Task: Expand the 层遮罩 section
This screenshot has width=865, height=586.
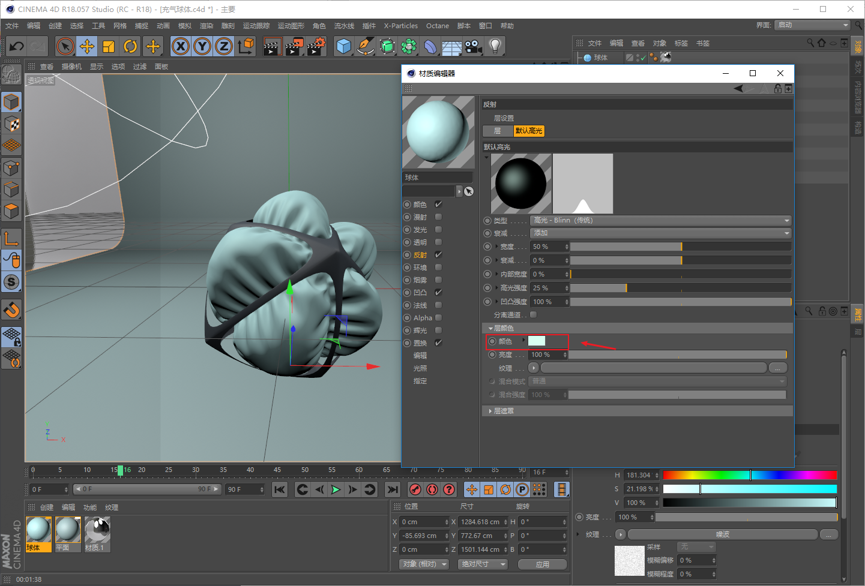Action: (490, 411)
